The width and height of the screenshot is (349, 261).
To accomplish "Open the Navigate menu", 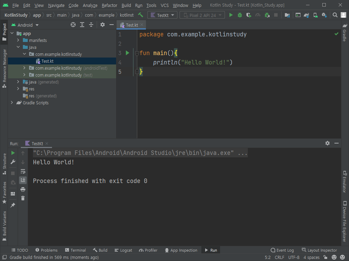I will pos(56,5).
